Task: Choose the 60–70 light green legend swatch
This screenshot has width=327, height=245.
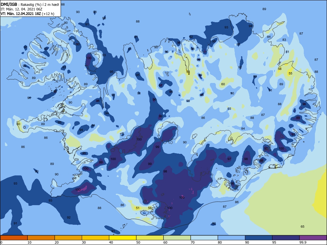Action: point(177,238)
